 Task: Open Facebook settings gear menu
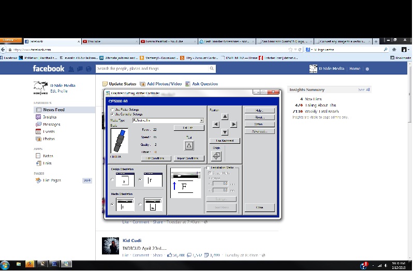point(367,69)
